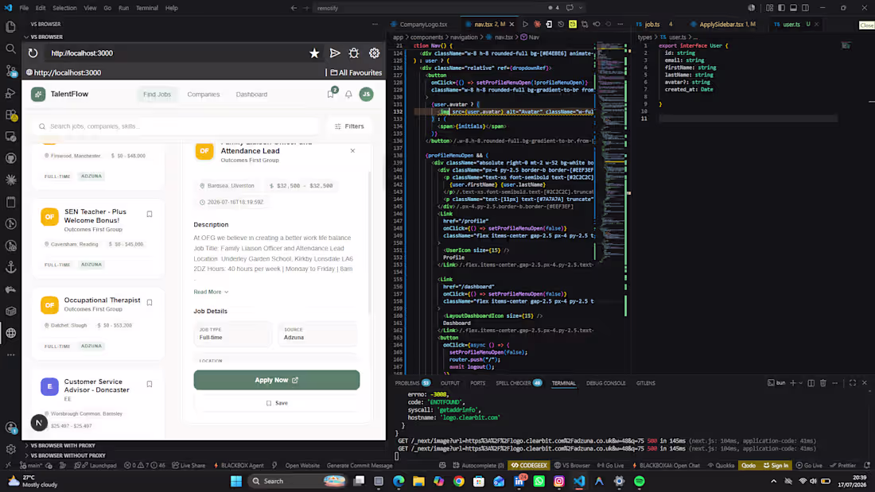Open Source Control view in activity bar
Image resolution: width=875 pixels, height=492 pixels.
click(10, 71)
